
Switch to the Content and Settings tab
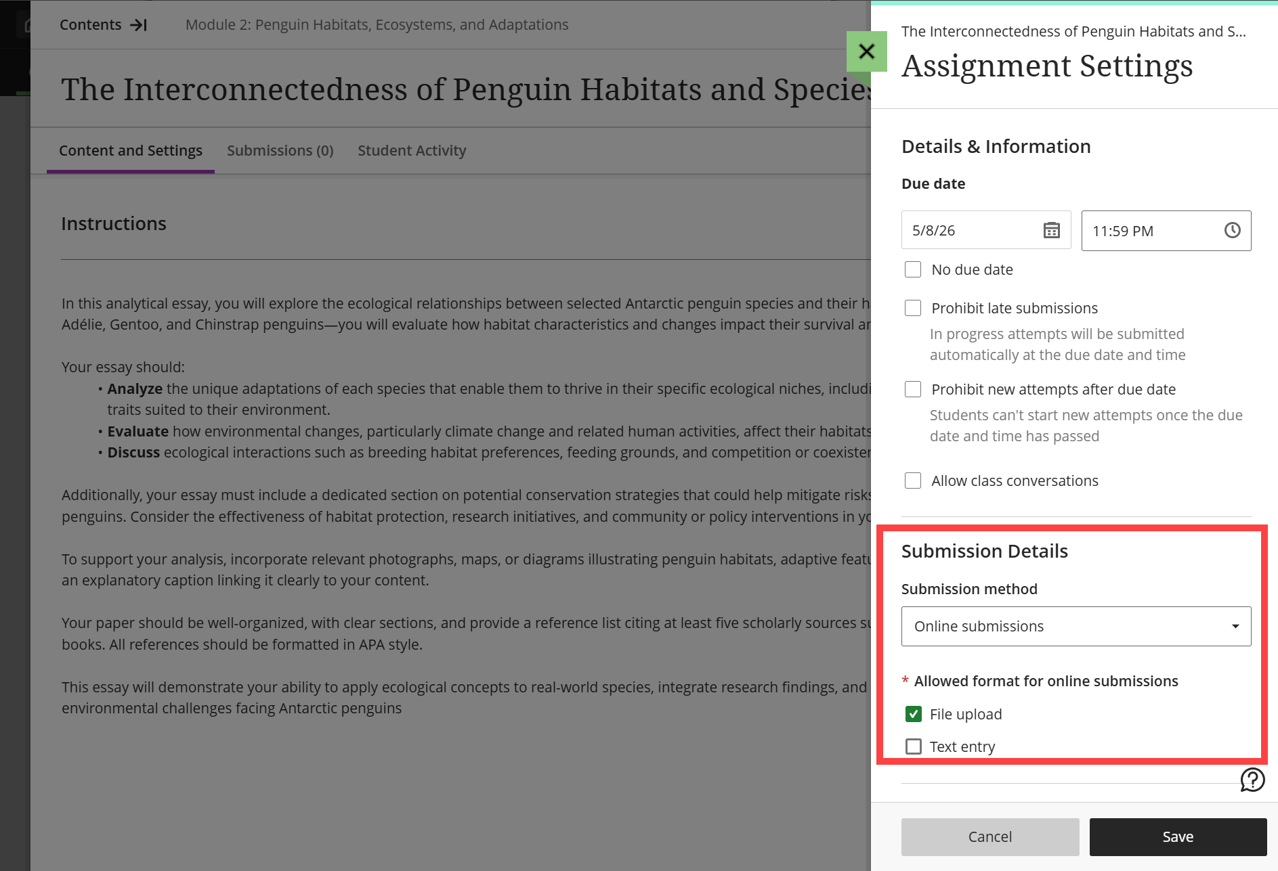click(x=131, y=151)
